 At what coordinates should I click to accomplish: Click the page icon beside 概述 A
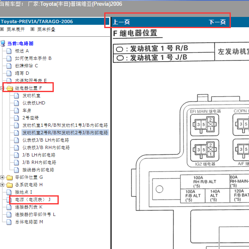coord(9,51)
